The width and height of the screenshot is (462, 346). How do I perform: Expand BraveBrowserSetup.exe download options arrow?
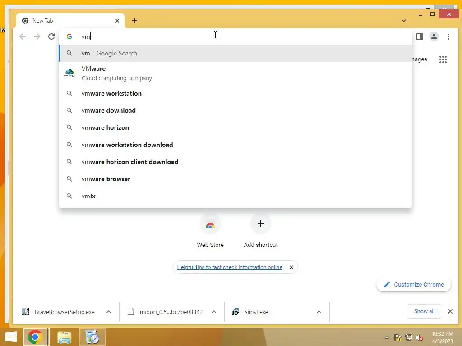point(108,312)
